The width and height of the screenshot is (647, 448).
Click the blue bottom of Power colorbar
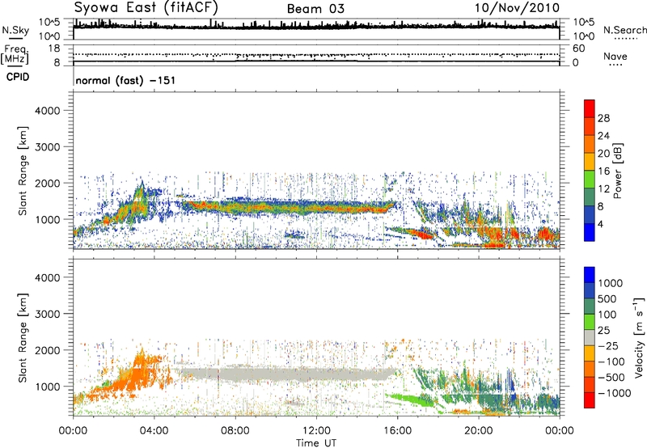(590, 232)
